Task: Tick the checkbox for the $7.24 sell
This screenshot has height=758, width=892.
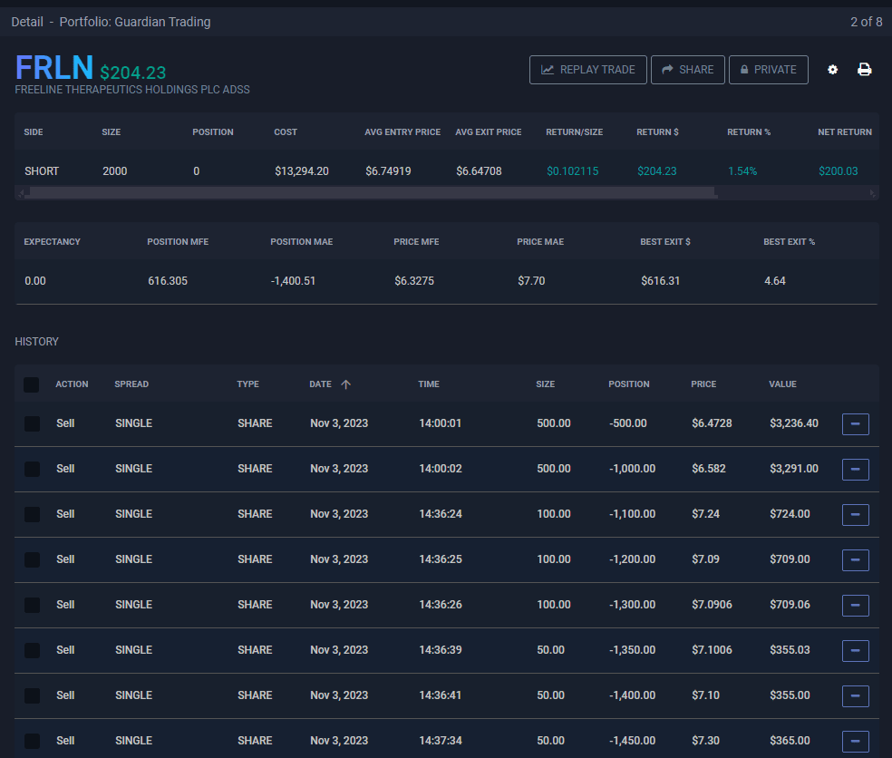Action: [x=32, y=514]
